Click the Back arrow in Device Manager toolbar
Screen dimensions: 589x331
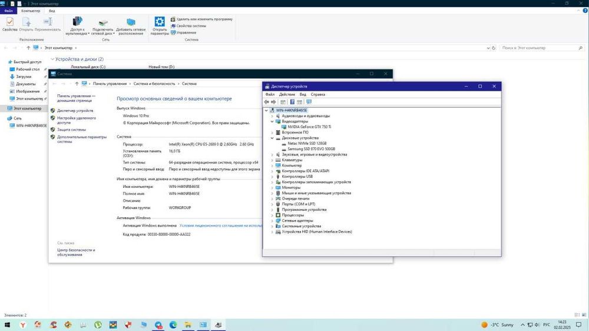point(266,102)
